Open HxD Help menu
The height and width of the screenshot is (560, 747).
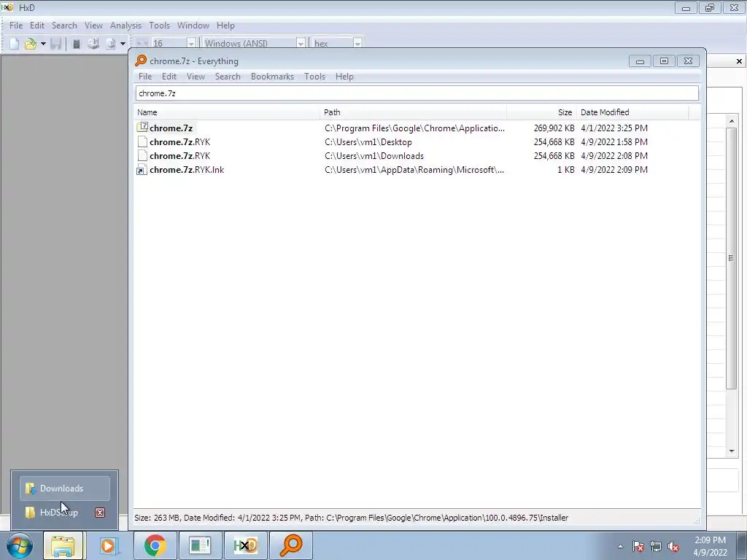tap(225, 26)
